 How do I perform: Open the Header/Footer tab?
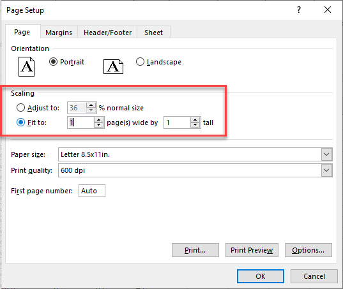click(x=107, y=33)
